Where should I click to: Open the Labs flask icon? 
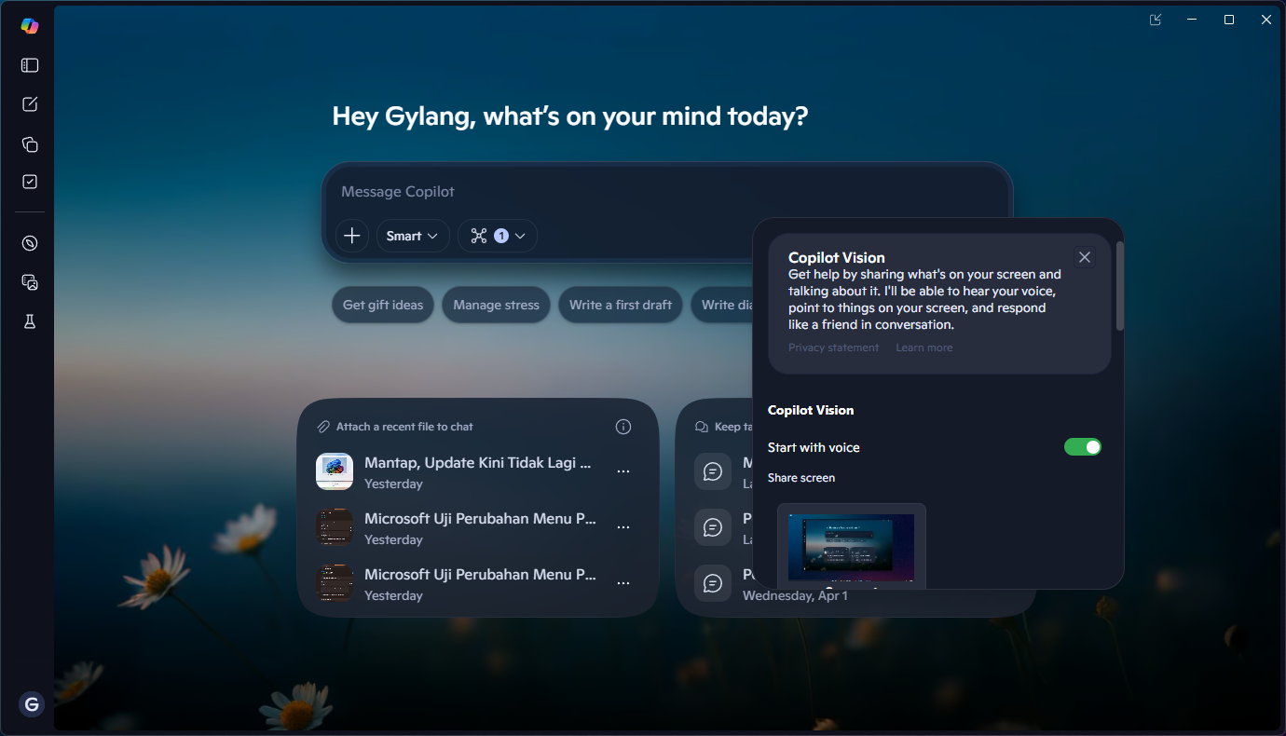[x=30, y=321]
